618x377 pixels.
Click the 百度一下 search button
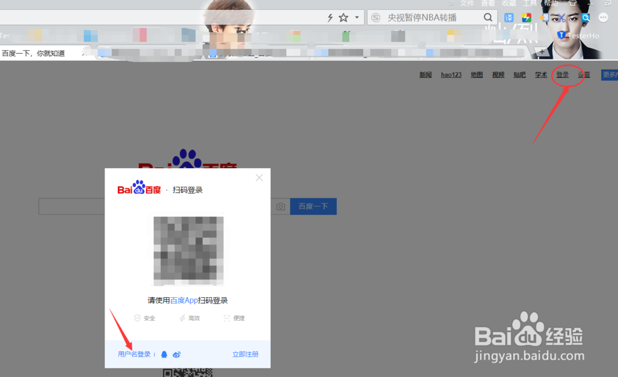point(313,206)
